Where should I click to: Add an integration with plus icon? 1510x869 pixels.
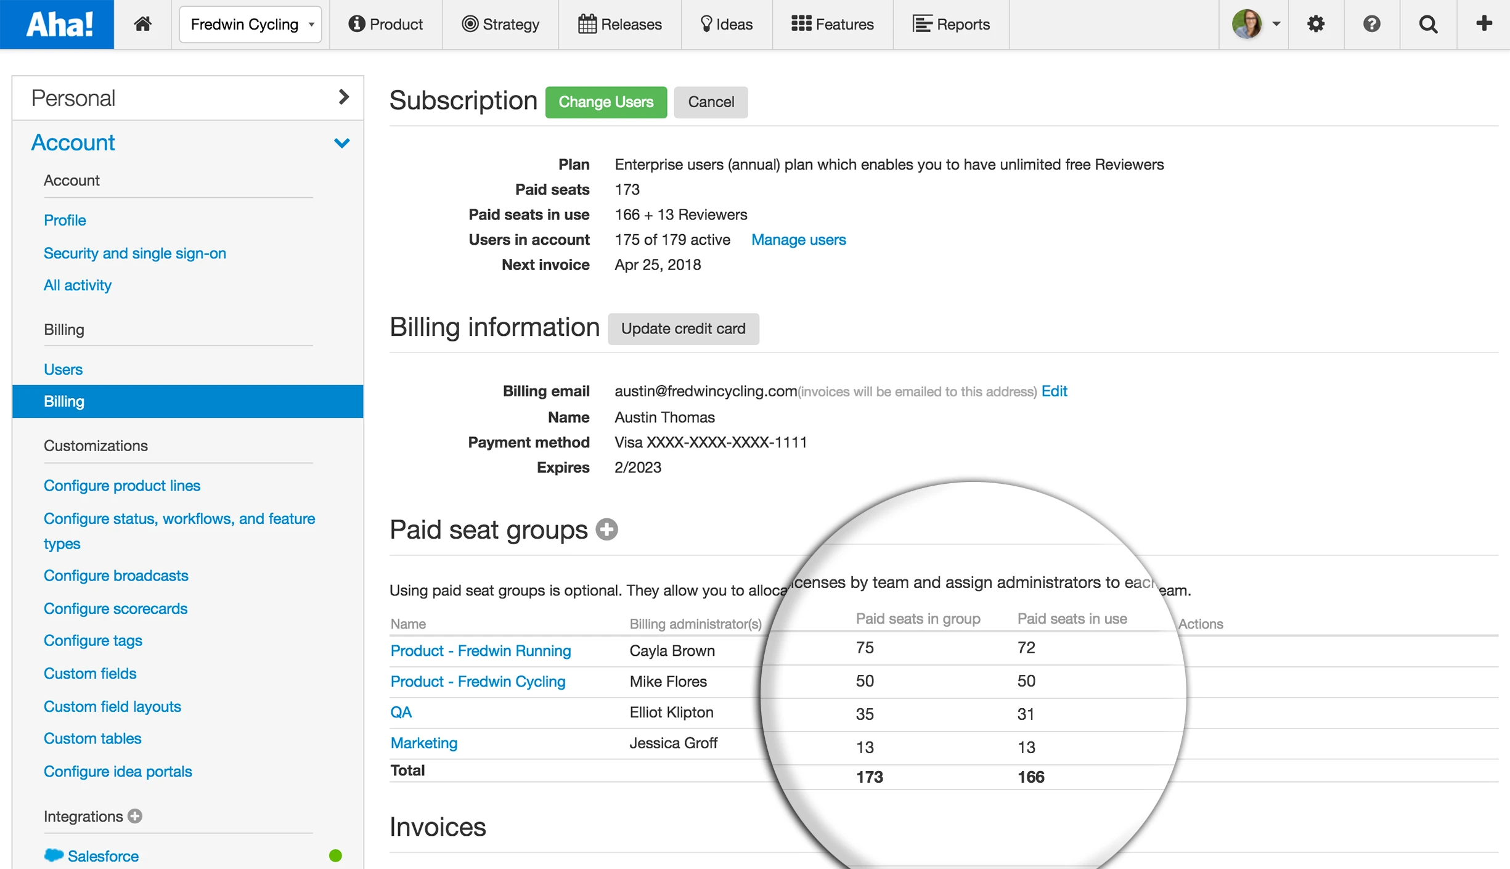(x=135, y=816)
